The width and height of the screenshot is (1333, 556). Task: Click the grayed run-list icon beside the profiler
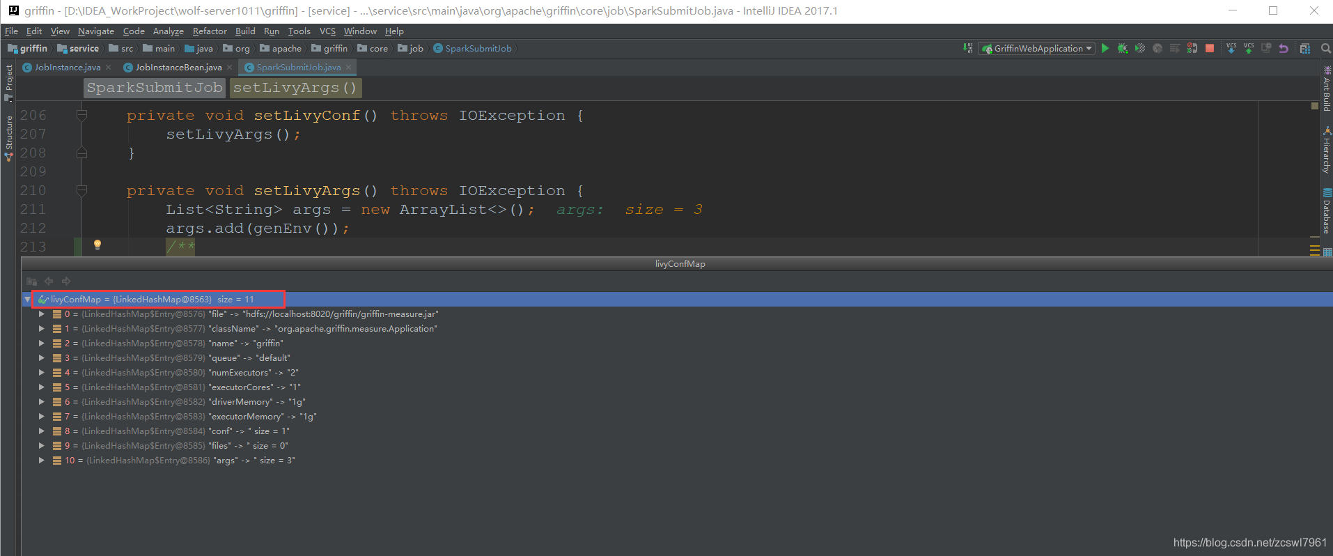[x=1175, y=48]
